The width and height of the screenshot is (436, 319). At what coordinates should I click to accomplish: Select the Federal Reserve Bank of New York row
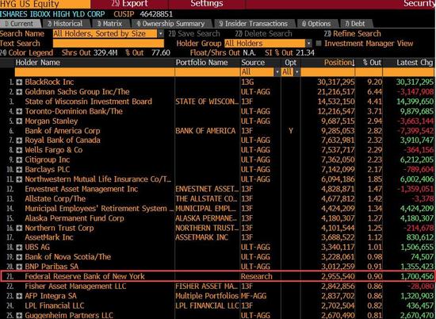tap(218, 276)
